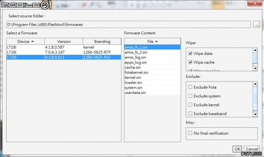Enable Exclude kernel checkbox
The width and height of the screenshot is (264, 157).
(190, 105)
